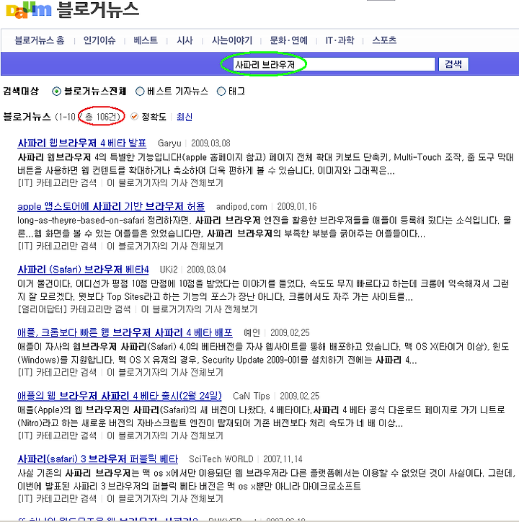This screenshot has height=522, width=519.
Task: Click the date 2009.03.08
Action: pos(210,143)
